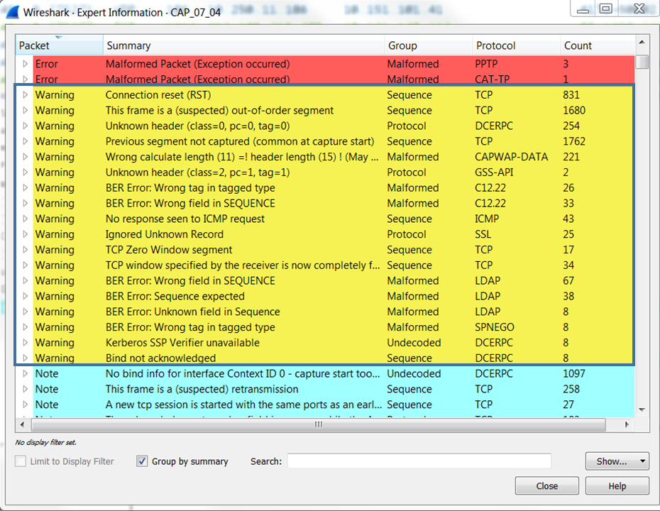Viewport: 660px width, 511px height.
Task: Select the 'ICMP' protocol cell
Action: point(487,219)
